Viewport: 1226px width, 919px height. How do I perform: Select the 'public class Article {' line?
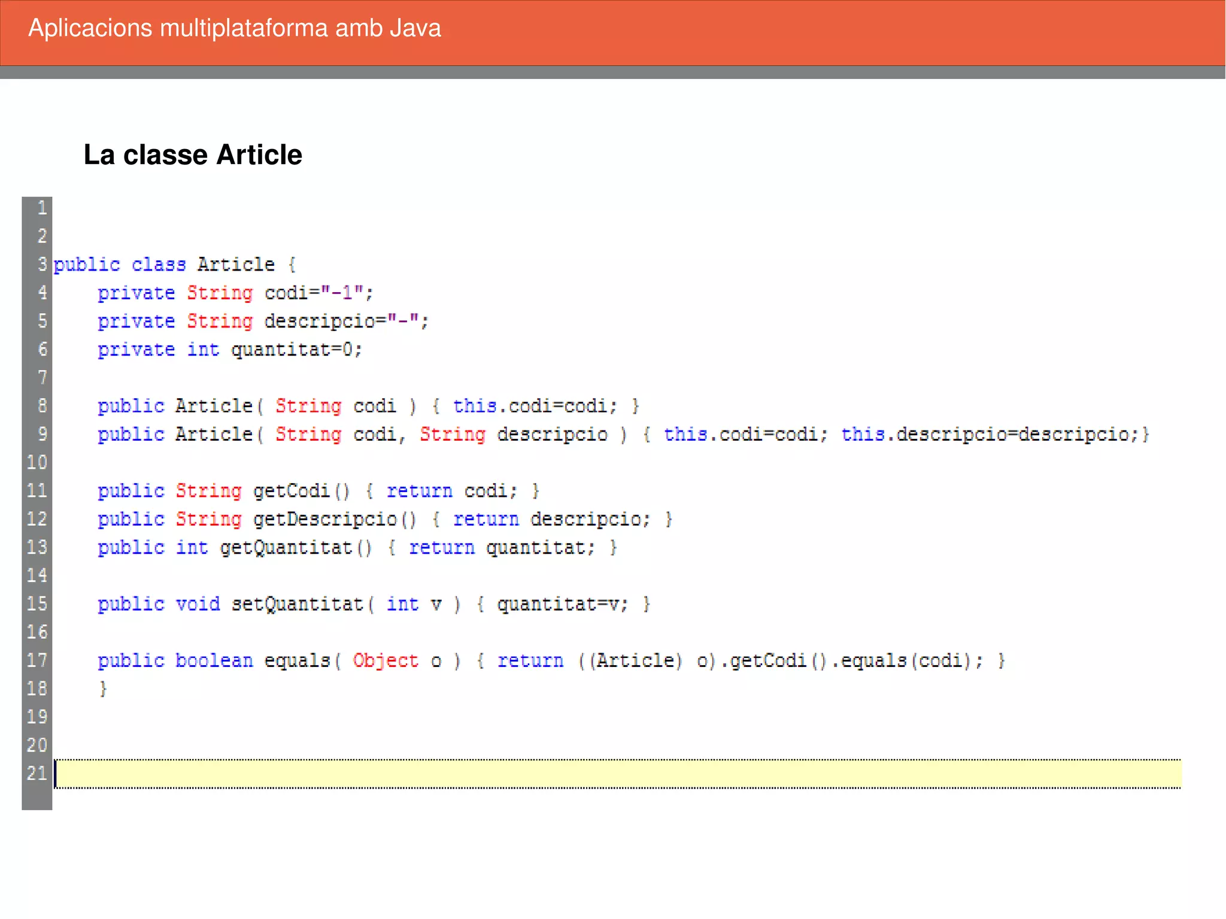(x=175, y=265)
